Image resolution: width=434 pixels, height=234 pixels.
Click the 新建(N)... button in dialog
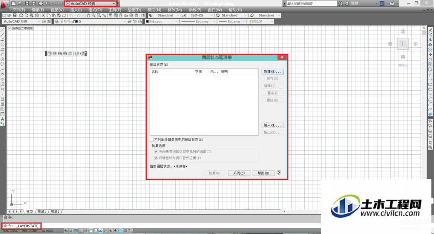[x=273, y=71]
